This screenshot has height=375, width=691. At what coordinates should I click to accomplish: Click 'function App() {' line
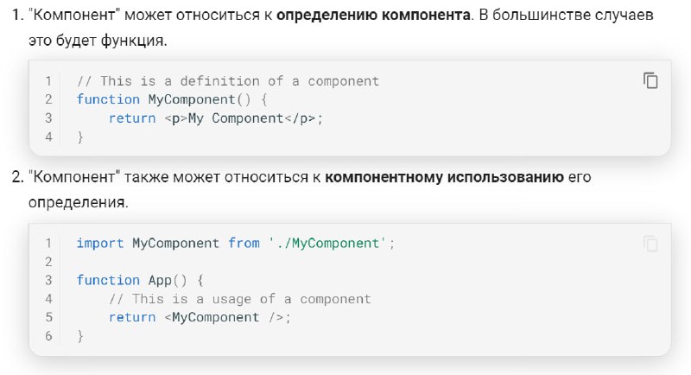click(x=140, y=280)
